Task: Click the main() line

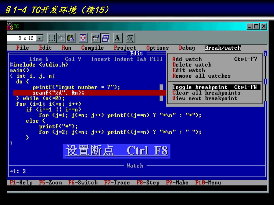Action: tap(19, 70)
